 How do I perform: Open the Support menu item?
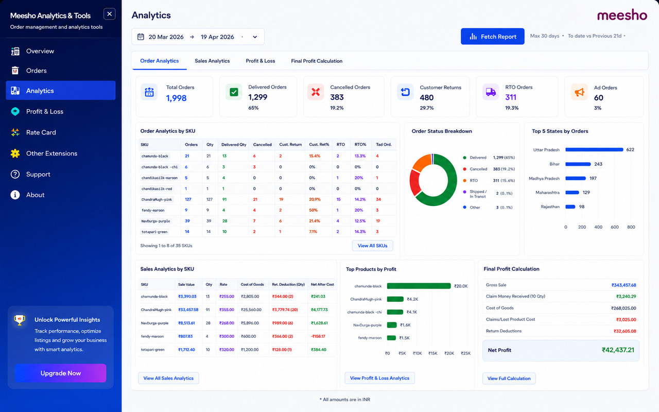click(60, 174)
